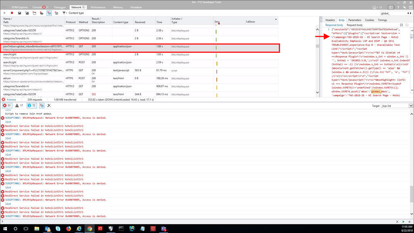Clear the console with X icon
The image size is (414, 233).
[x=49, y=106]
